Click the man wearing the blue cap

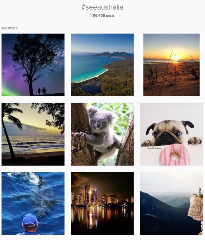point(30,224)
